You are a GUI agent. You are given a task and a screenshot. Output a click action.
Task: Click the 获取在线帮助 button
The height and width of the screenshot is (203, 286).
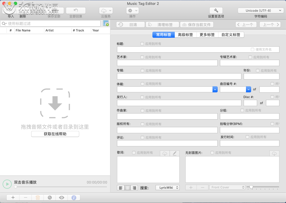tap(55, 134)
